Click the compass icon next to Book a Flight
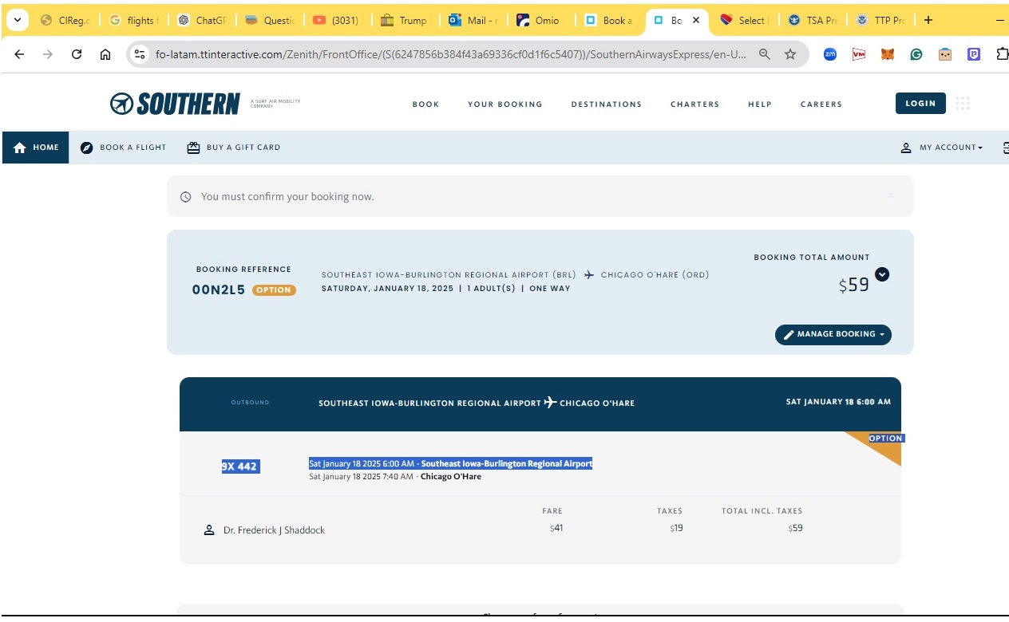 87,148
